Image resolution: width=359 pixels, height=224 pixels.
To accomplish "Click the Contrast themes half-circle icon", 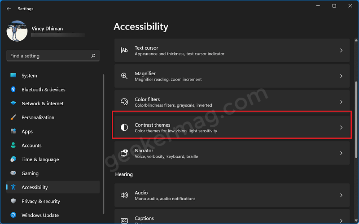I will 124,127.
